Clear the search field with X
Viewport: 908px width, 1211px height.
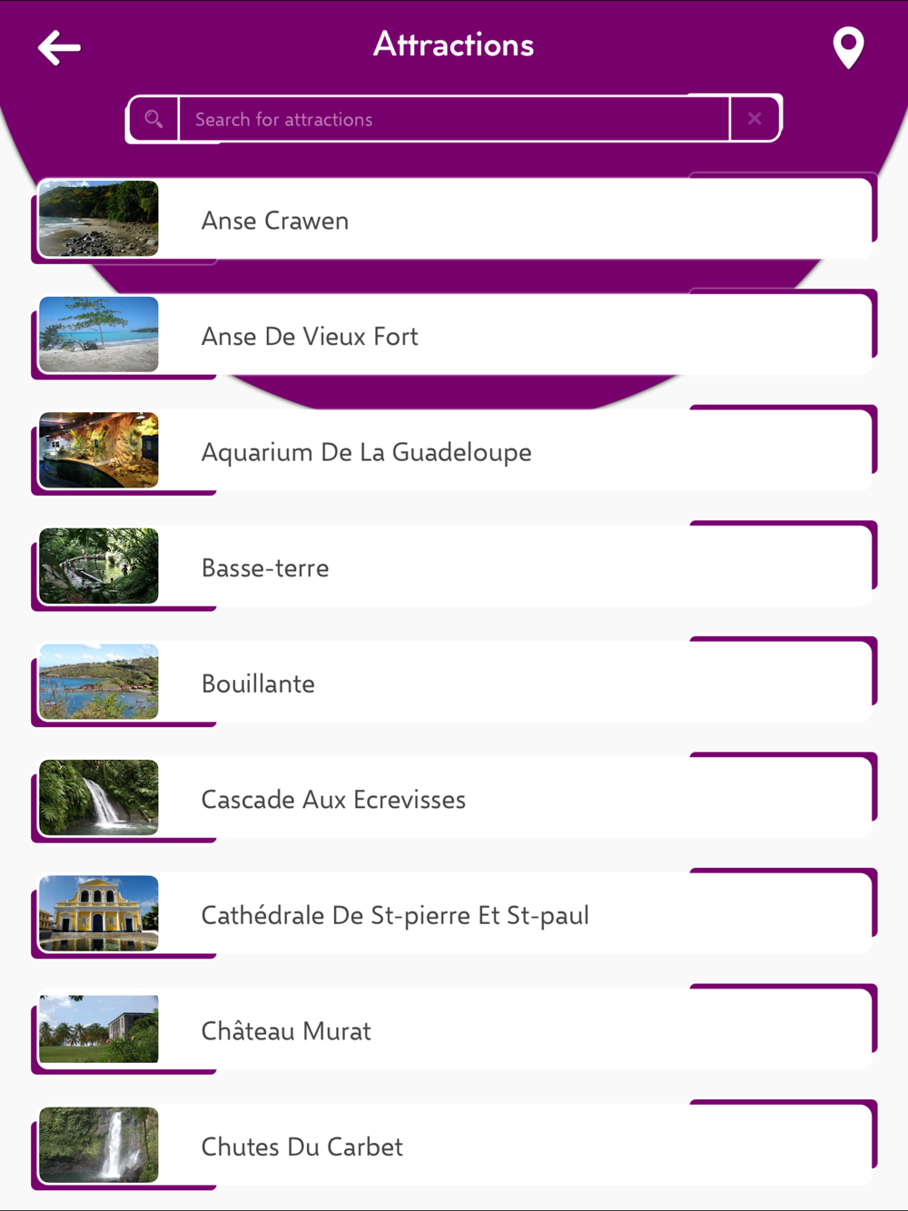[x=755, y=119]
